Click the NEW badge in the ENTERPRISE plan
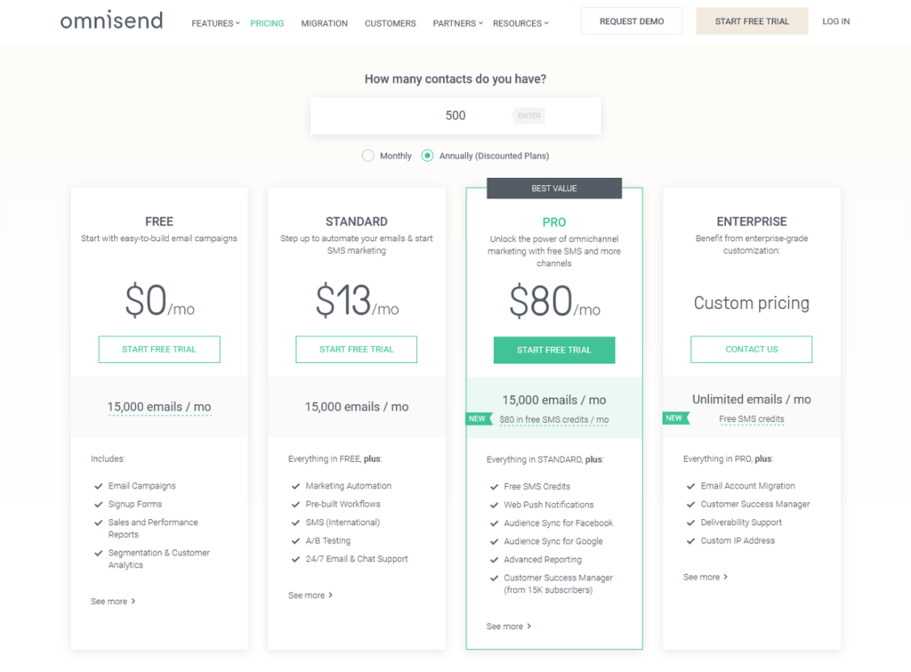Image resolution: width=911 pixels, height=672 pixels. [676, 418]
